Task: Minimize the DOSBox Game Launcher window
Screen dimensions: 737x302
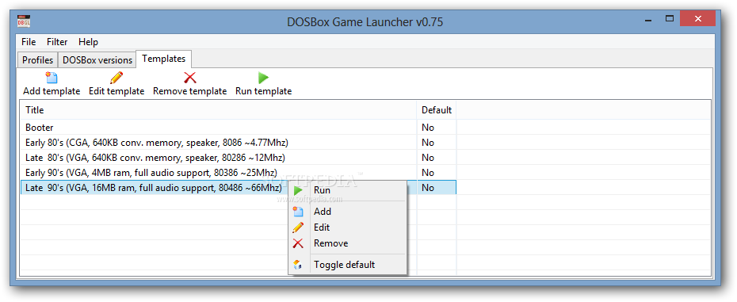Action: 649,21
